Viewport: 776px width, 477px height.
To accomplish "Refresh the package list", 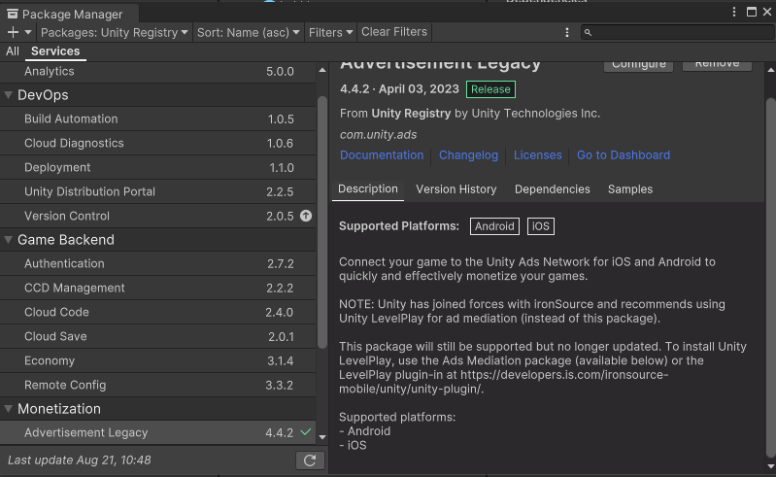I will click(x=310, y=460).
